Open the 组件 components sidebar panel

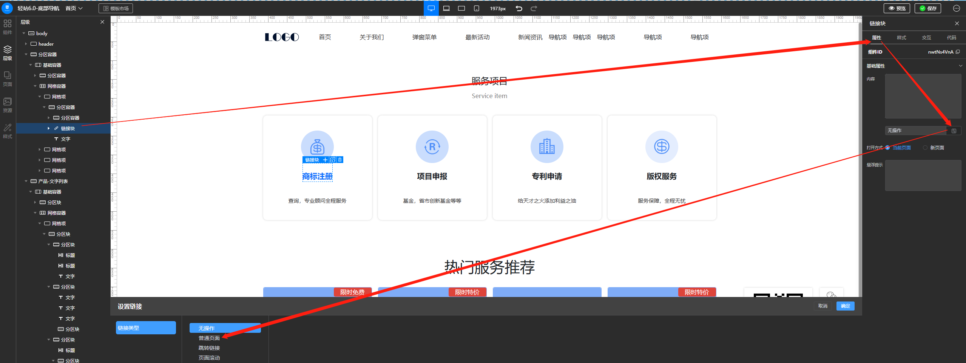coord(8,27)
